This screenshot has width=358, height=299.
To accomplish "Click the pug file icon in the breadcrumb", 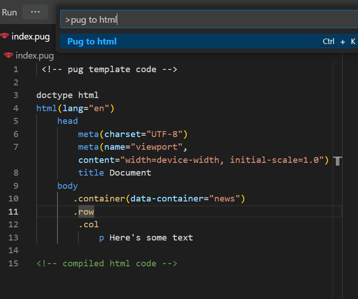I will click(x=8, y=55).
